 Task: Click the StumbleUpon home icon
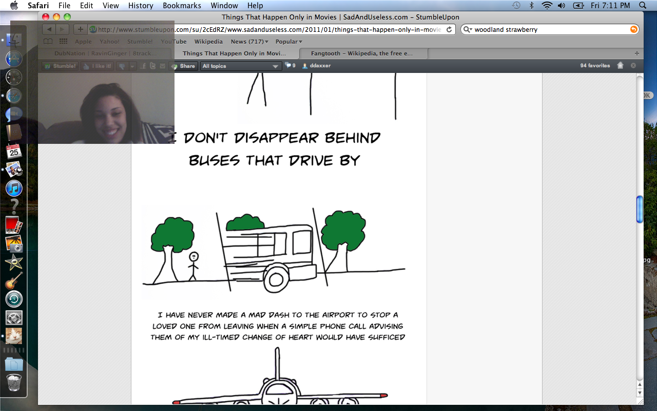(620, 66)
